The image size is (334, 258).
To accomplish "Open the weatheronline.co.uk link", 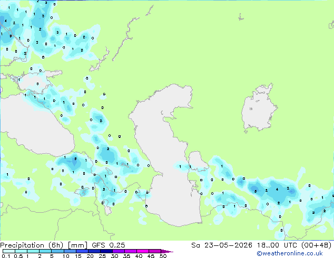I will coord(290,253).
